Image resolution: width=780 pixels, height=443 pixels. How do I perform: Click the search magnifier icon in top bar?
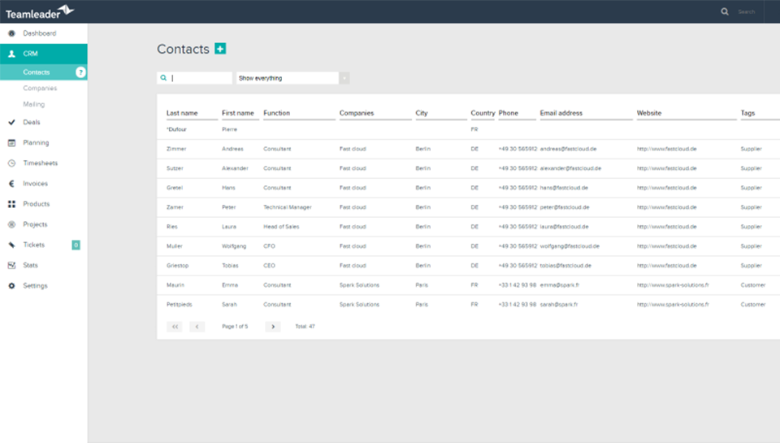[725, 11]
